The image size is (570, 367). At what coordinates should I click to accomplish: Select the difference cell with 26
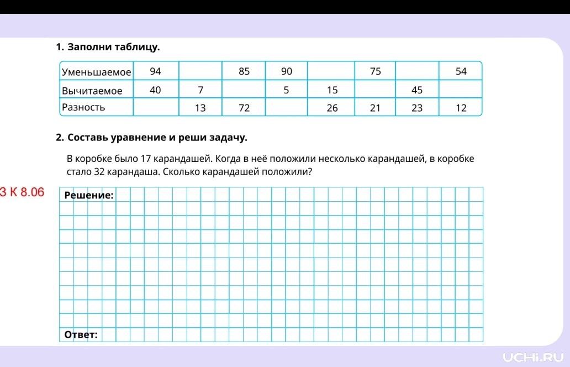point(331,107)
